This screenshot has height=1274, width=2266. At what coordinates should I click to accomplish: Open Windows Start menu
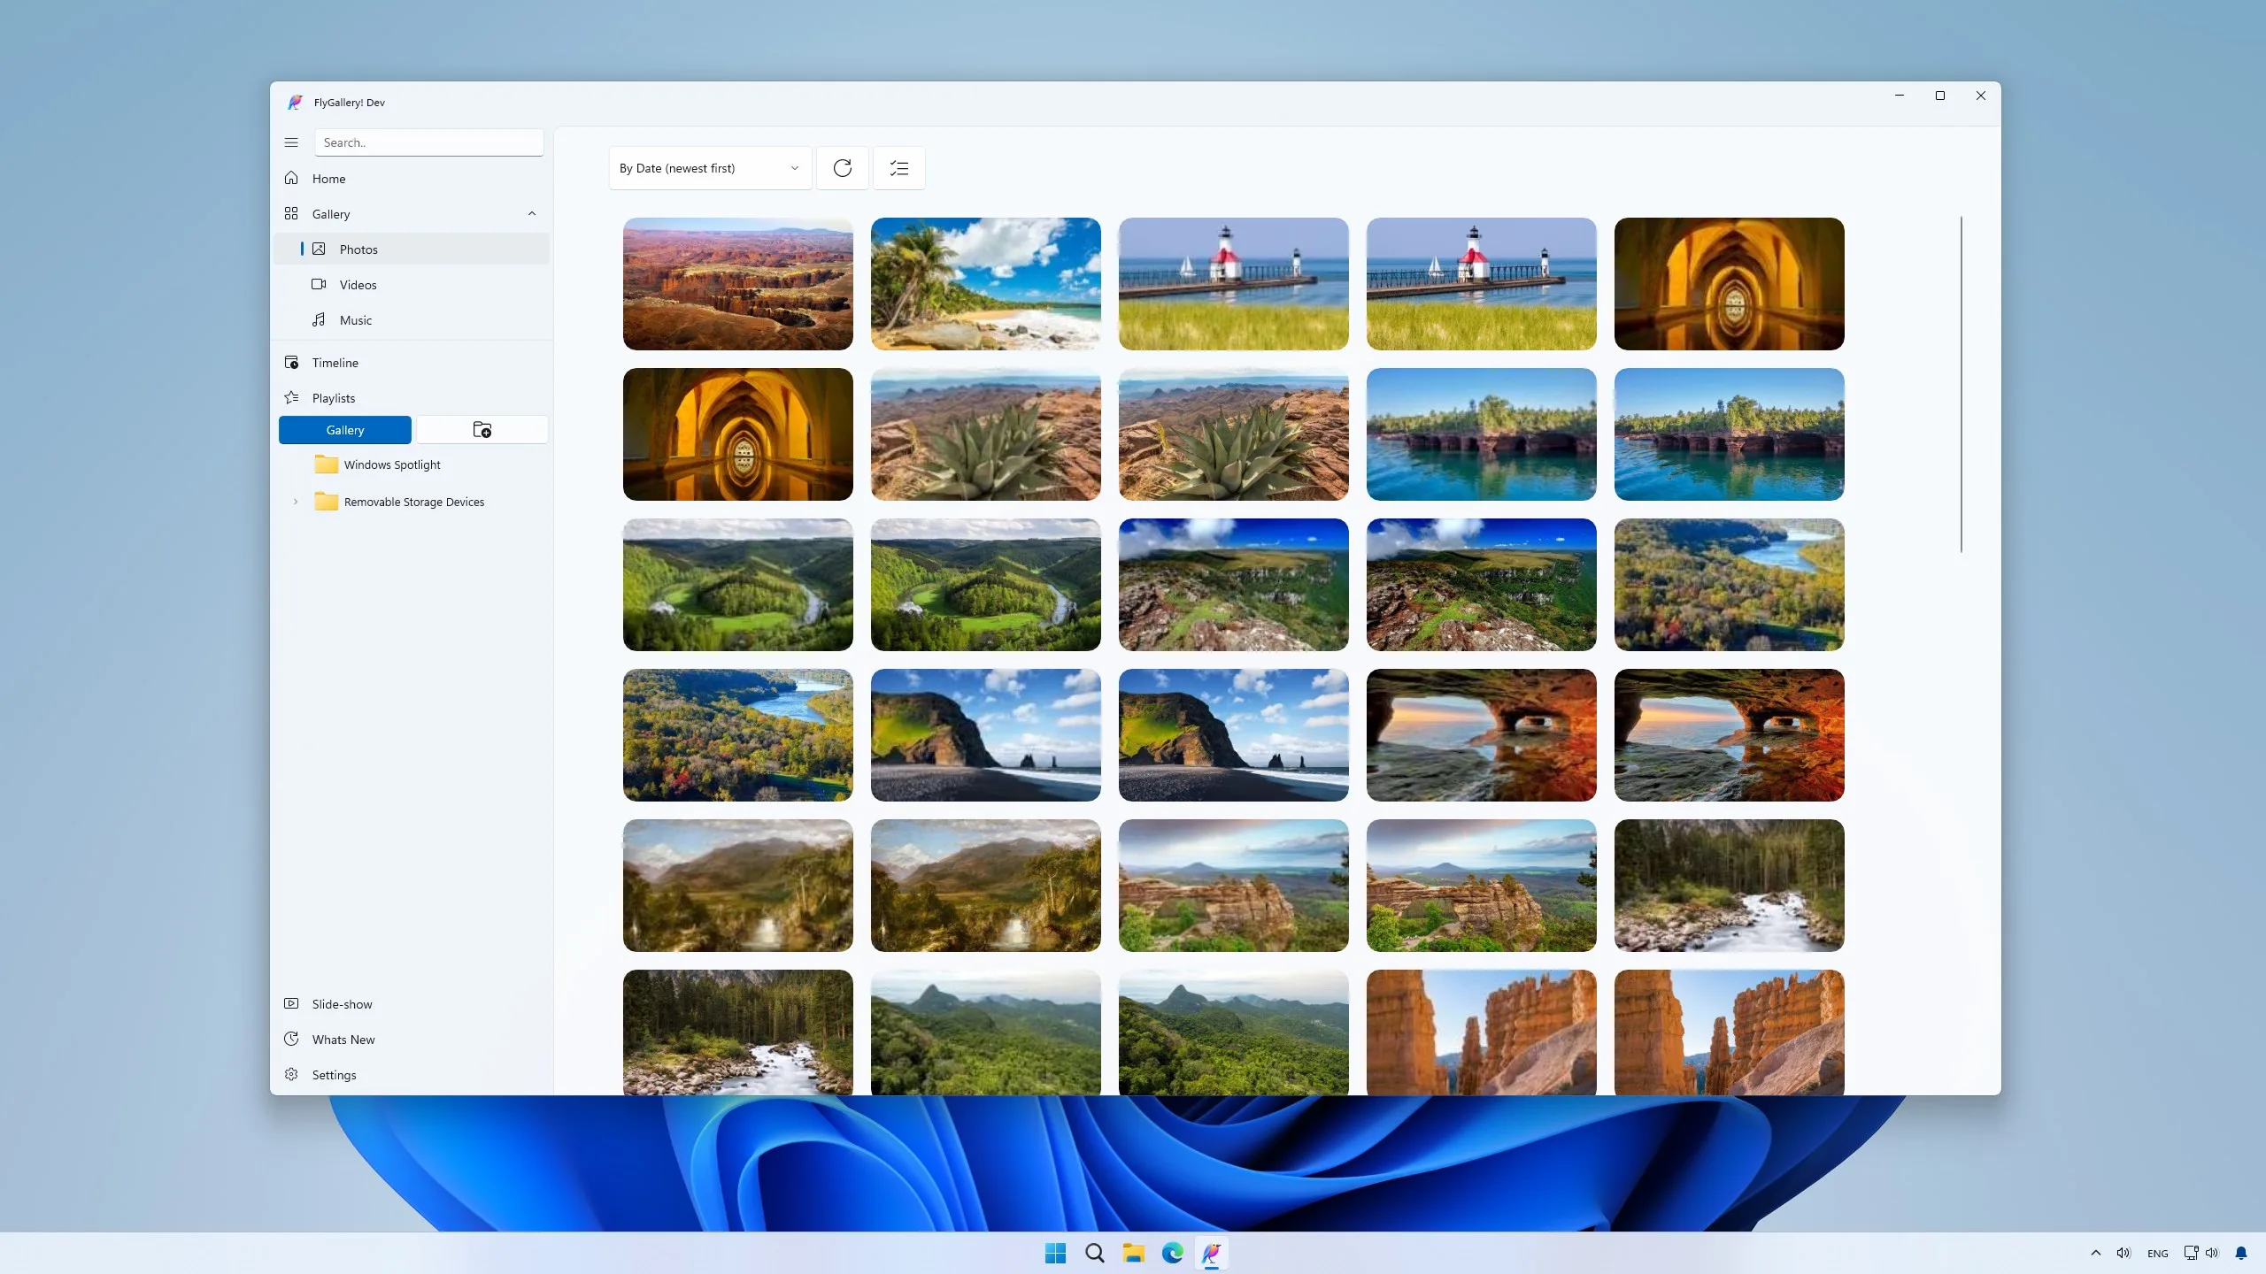click(1055, 1253)
